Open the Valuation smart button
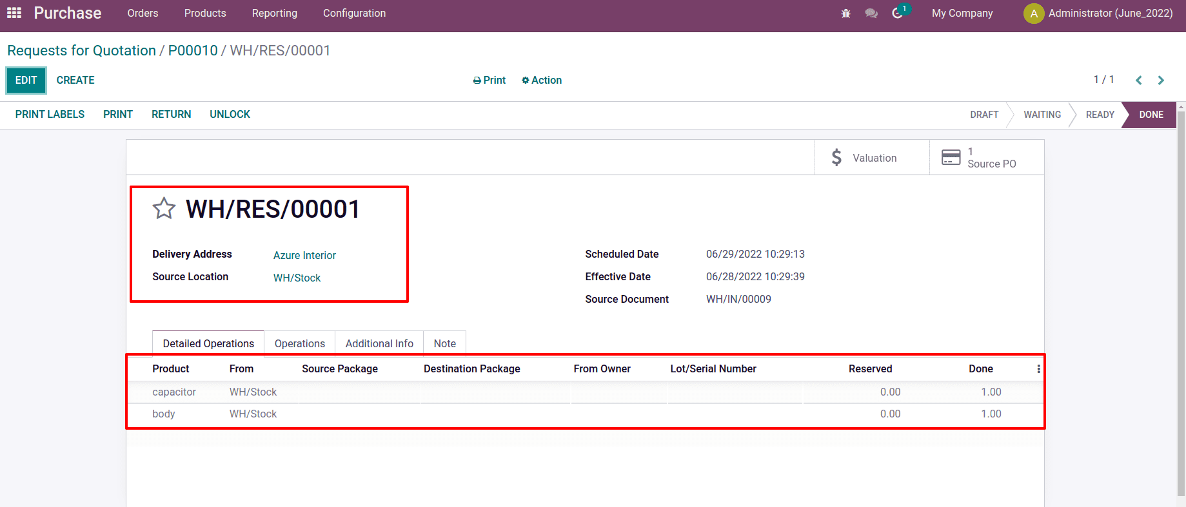Screen dimensions: 1186x507 pos(872,158)
